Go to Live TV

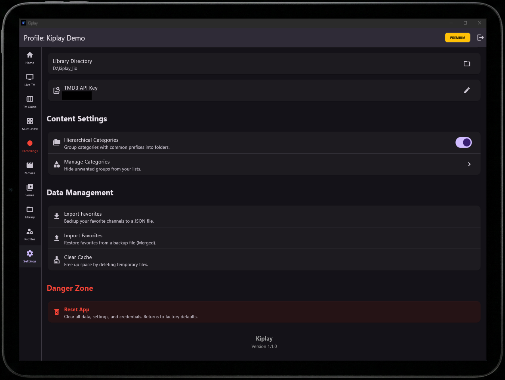(x=30, y=80)
